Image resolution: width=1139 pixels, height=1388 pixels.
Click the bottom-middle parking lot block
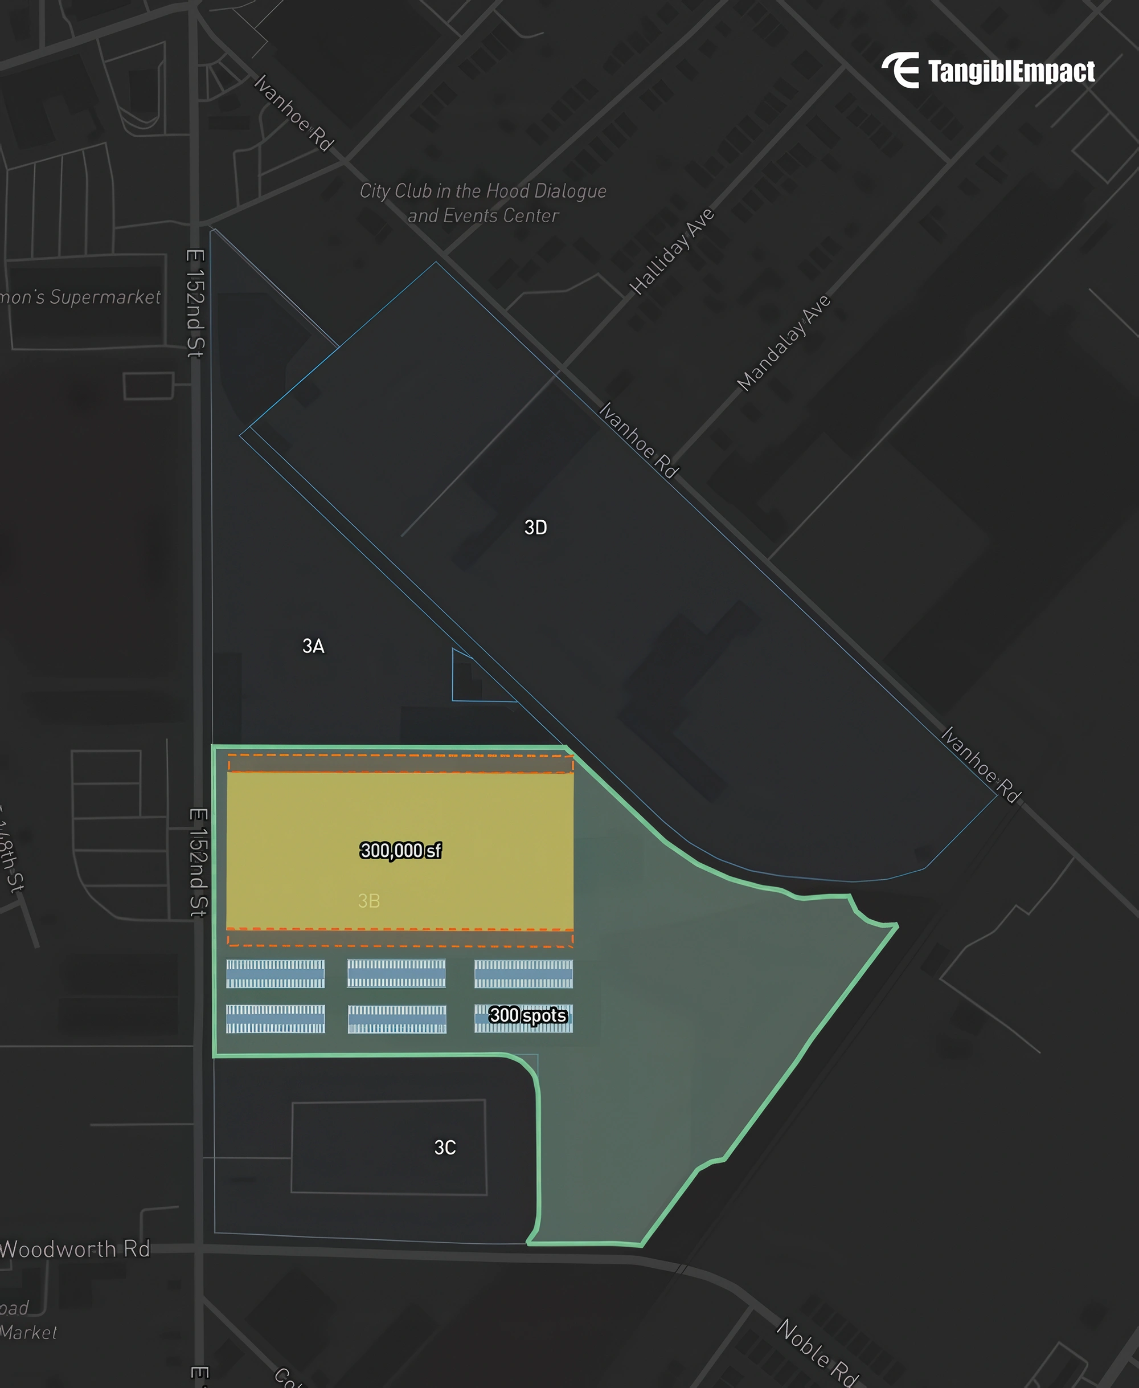tap(397, 1019)
